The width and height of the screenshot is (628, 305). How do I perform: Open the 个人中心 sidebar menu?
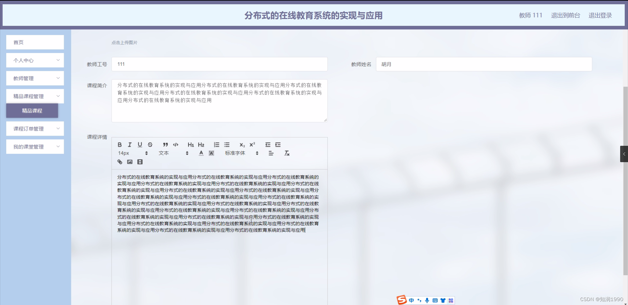coord(35,60)
